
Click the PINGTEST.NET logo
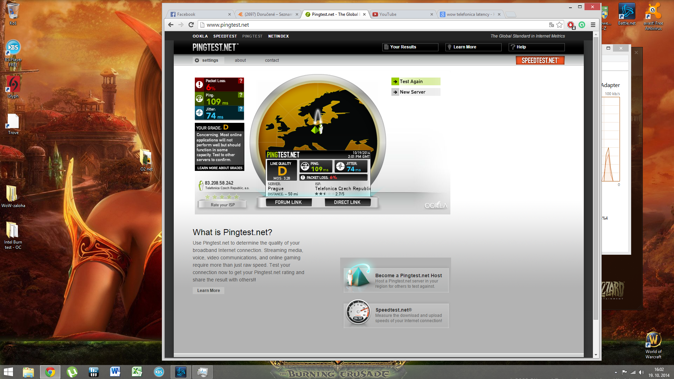tap(215, 47)
